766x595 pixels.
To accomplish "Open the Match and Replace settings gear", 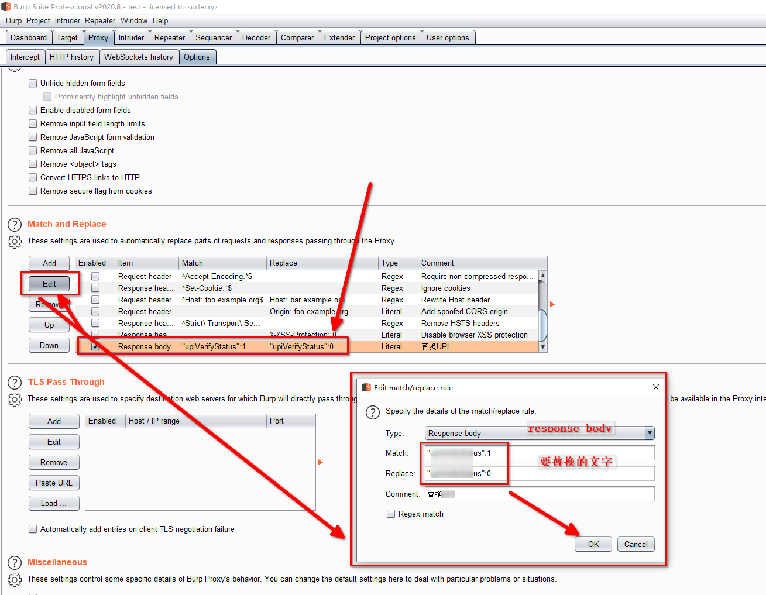I will [15, 241].
